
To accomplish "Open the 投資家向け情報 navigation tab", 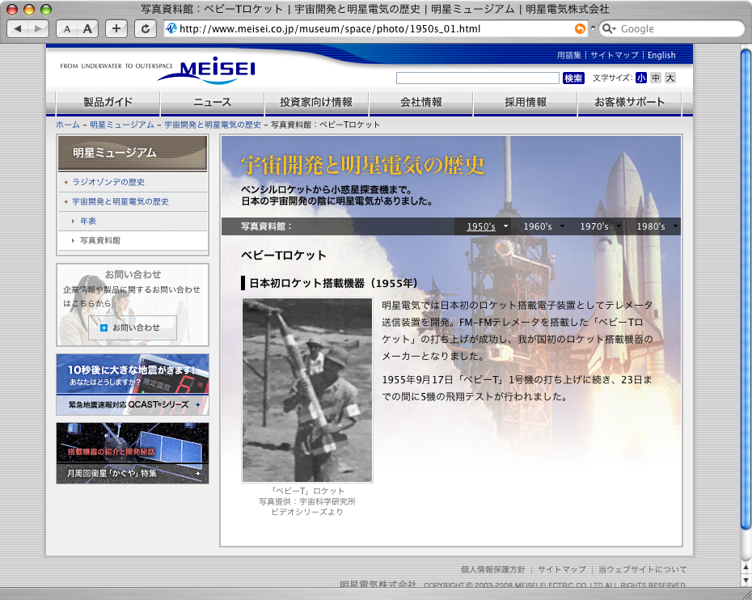I will (316, 102).
